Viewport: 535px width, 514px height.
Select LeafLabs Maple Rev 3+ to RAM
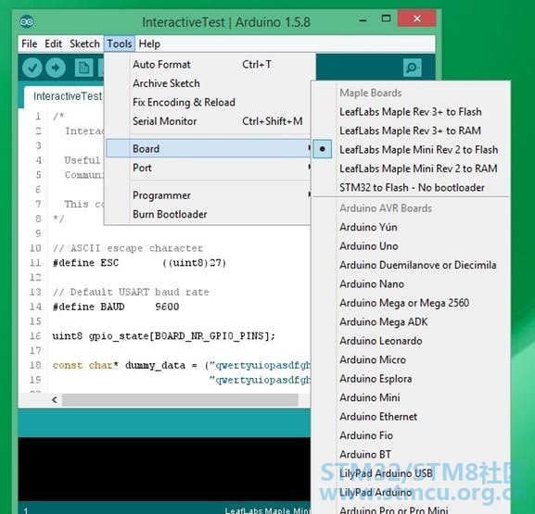pyautogui.click(x=411, y=131)
